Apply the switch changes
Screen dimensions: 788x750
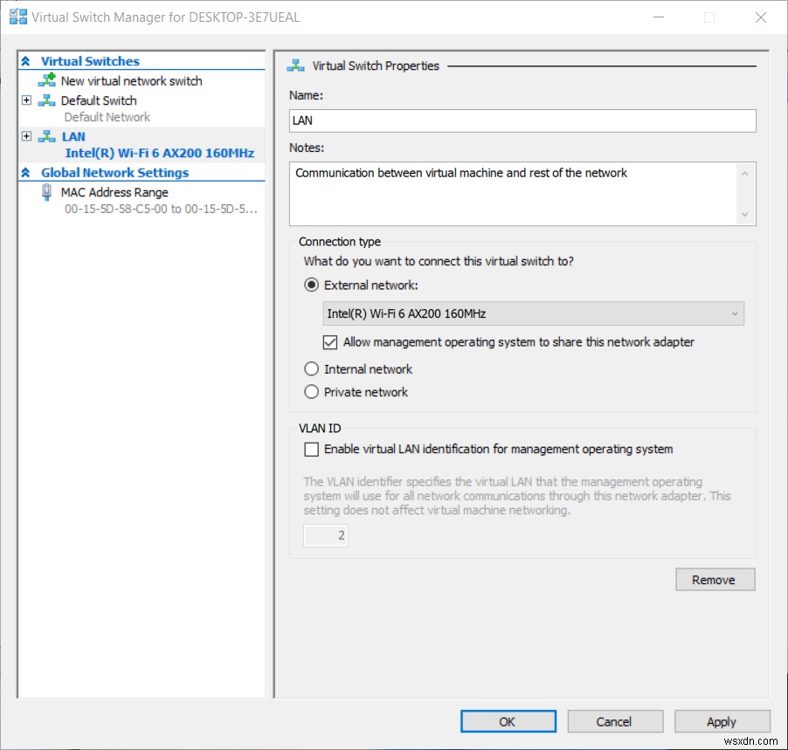[722, 721]
